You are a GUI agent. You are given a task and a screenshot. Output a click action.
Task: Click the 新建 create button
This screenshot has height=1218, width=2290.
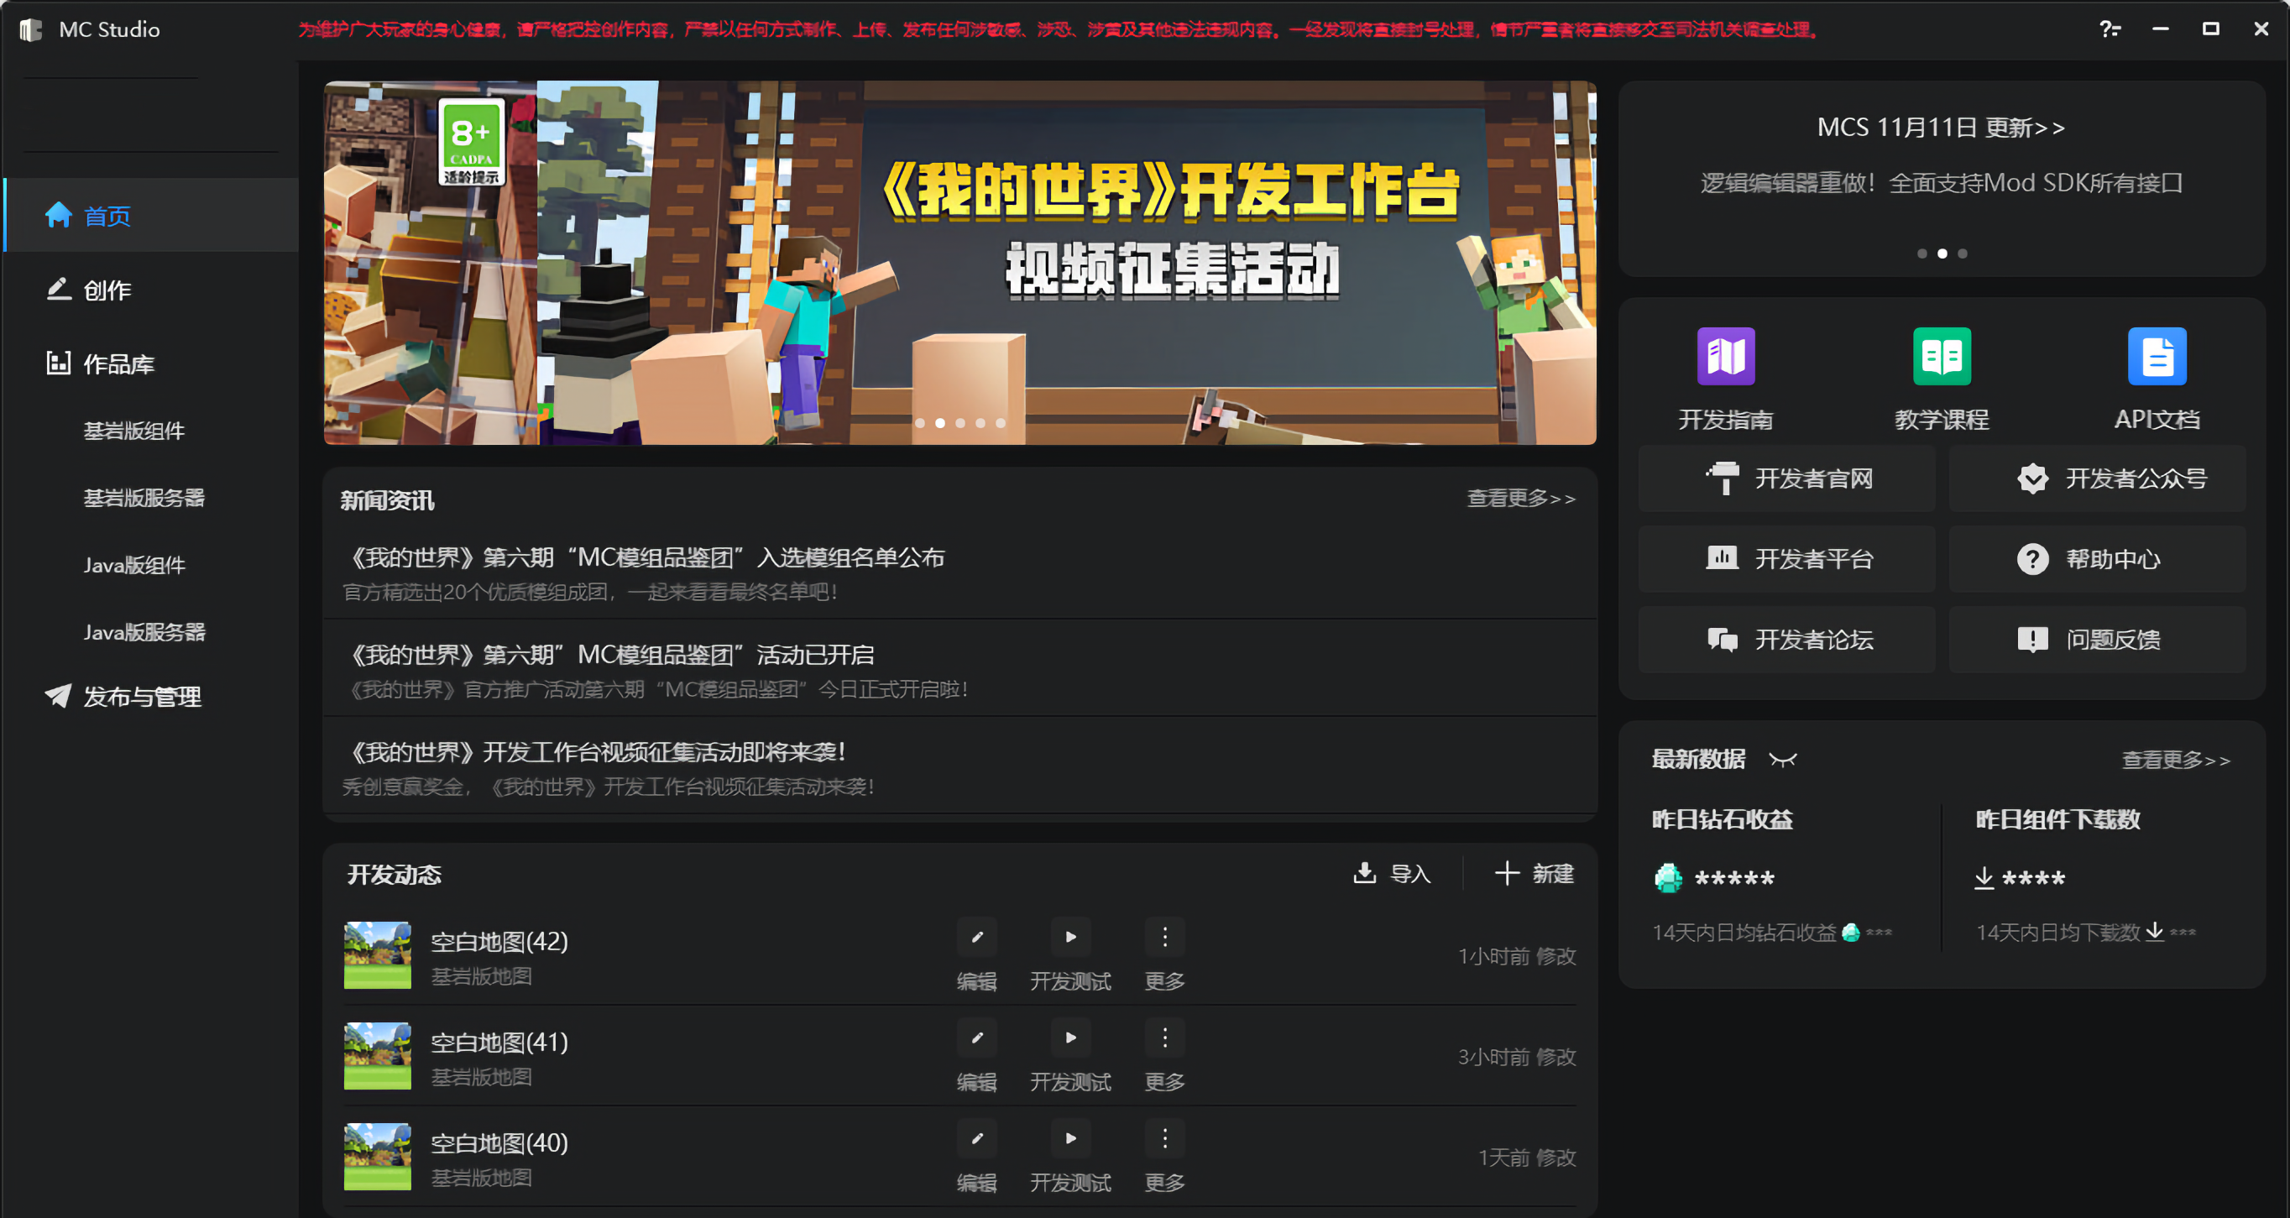click(x=1535, y=873)
